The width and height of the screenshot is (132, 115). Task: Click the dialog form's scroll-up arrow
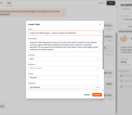point(103,29)
